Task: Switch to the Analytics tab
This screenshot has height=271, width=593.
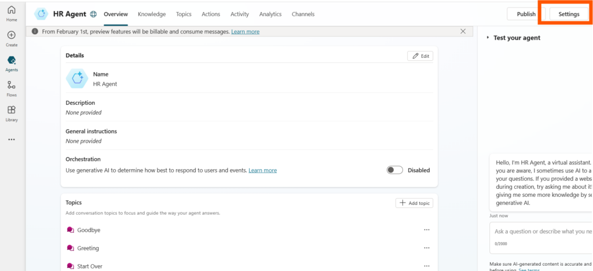Action: [x=270, y=14]
